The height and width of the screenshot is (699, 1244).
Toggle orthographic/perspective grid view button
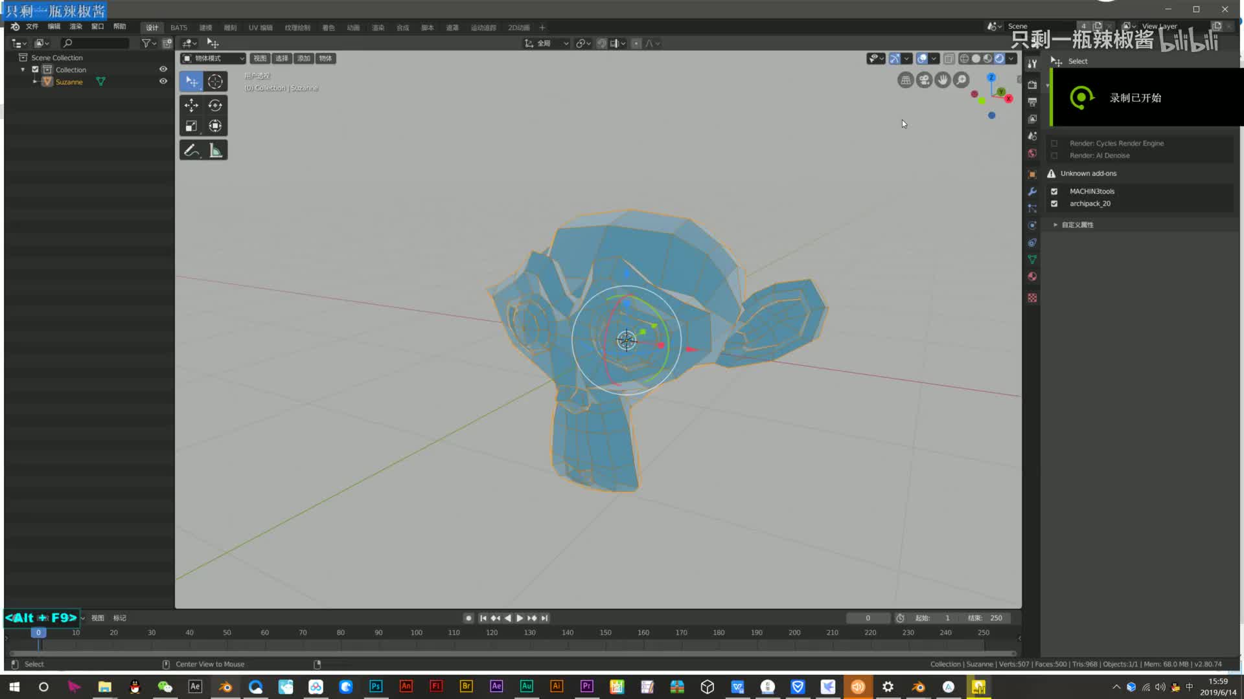(906, 80)
